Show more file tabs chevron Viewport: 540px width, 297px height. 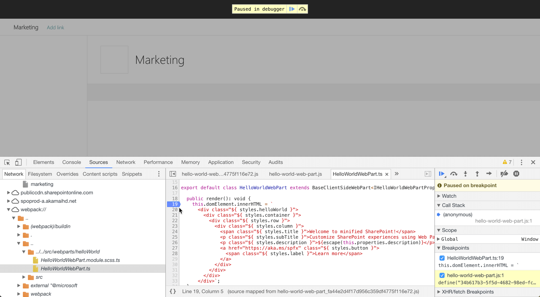coord(397,174)
